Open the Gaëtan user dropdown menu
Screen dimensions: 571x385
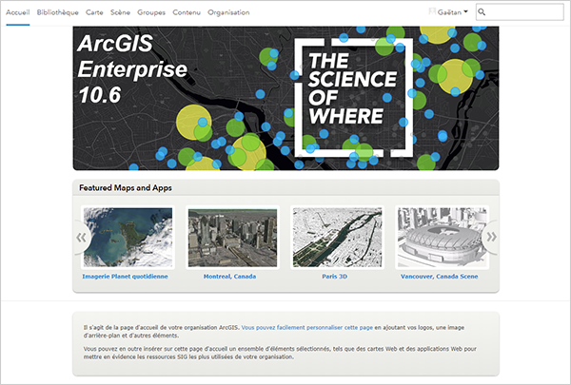(453, 12)
